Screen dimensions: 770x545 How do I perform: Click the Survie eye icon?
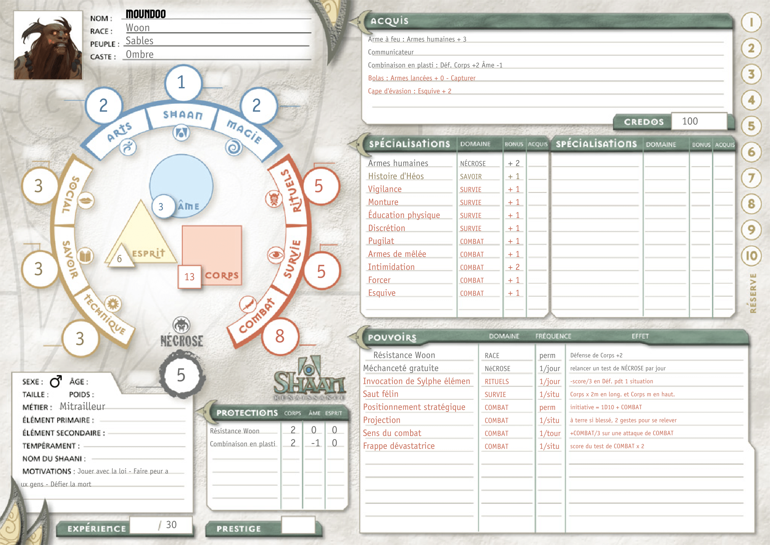click(x=276, y=255)
